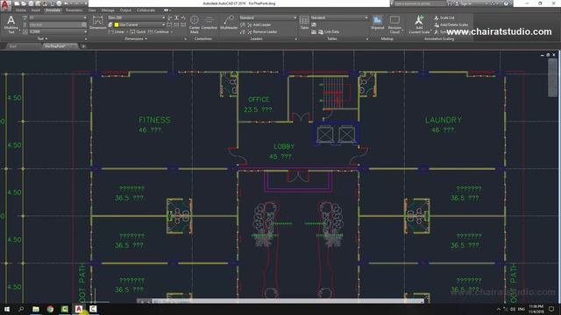The image size is (561, 315).
Task: Click the Help question mark icon
Action: click(x=506, y=3)
